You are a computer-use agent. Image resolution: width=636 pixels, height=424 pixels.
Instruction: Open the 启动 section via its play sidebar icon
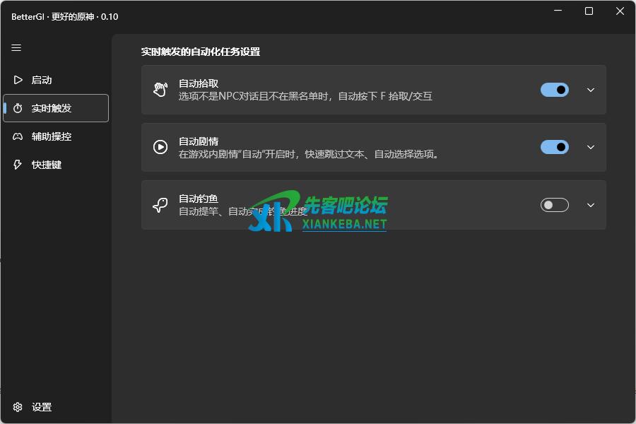tap(17, 80)
